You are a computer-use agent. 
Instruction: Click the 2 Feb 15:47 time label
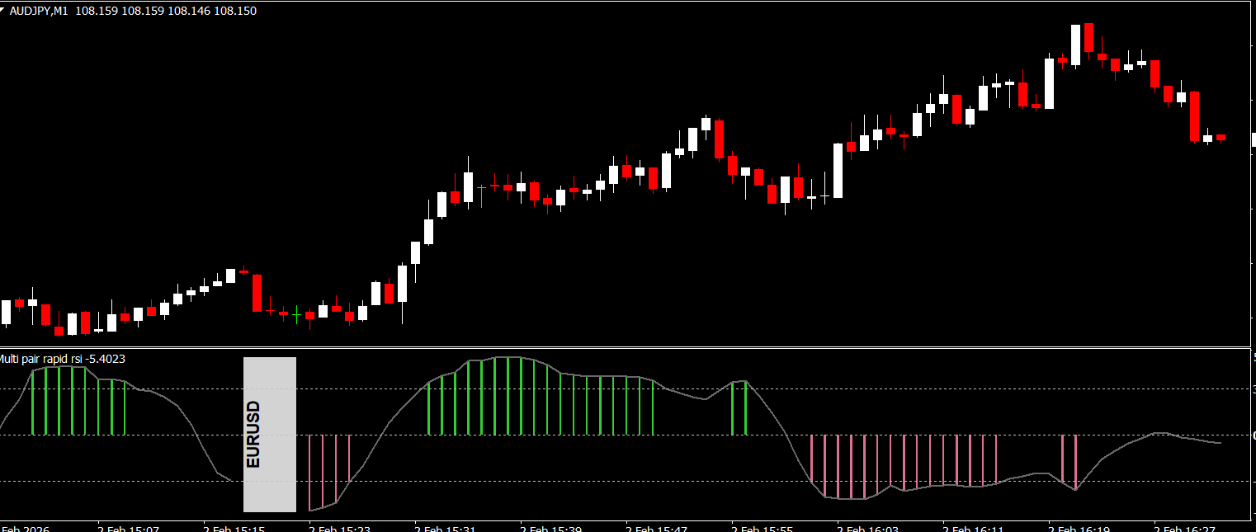click(x=657, y=526)
